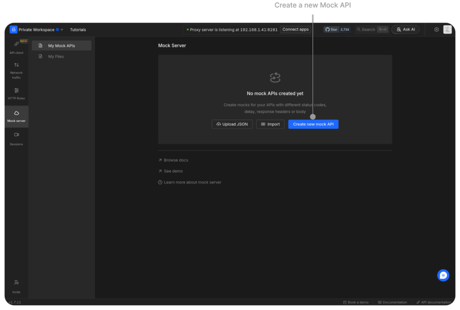Click the v1.7.11 version label

coord(15,302)
